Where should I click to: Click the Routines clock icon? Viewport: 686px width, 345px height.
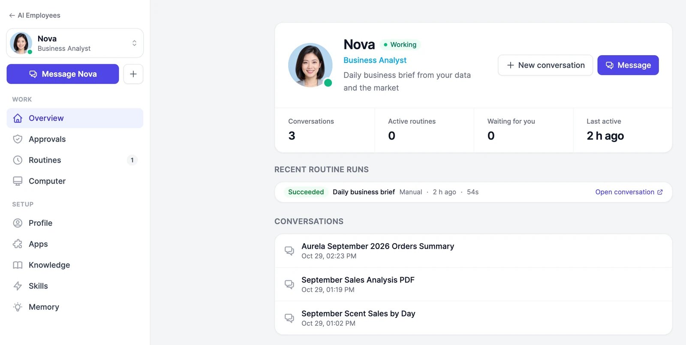coord(18,160)
